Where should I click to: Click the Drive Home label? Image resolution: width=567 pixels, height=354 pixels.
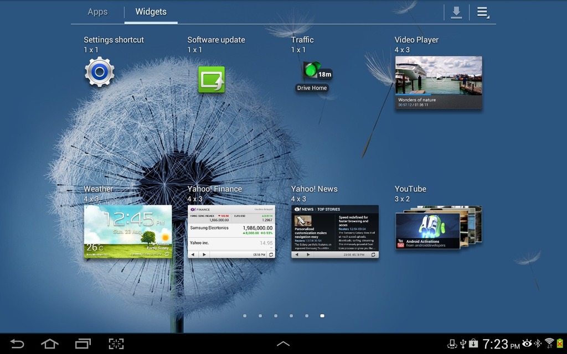pyautogui.click(x=312, y=88)
